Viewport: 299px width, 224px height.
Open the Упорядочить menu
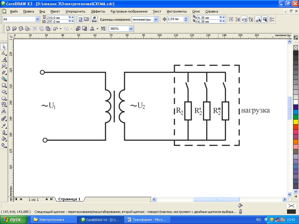click(x=75, y=11)
